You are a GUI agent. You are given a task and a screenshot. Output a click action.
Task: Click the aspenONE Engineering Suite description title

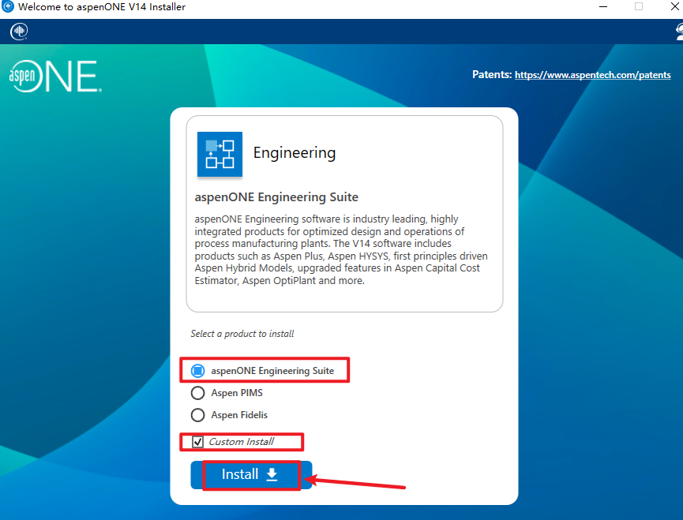tap(276, 197)
